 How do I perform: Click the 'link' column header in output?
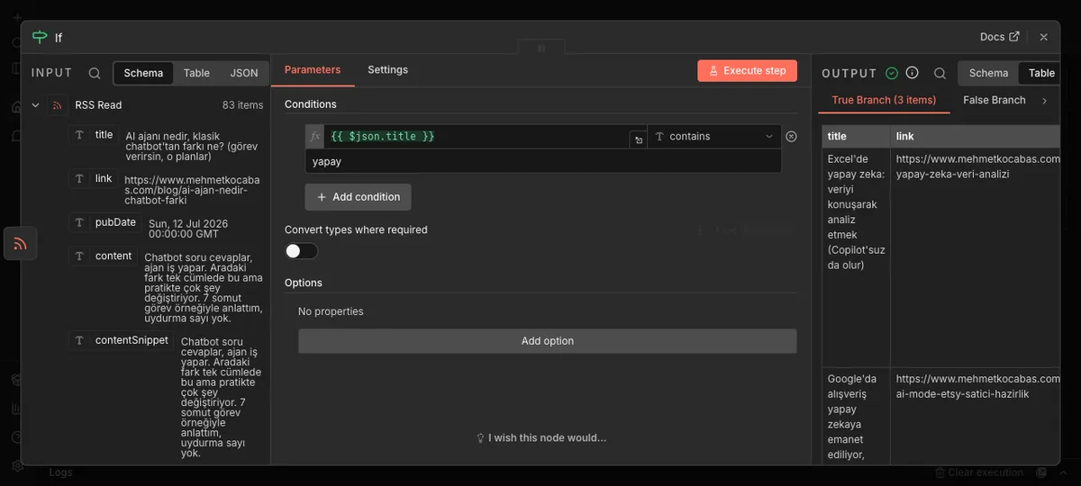point(977,136)
